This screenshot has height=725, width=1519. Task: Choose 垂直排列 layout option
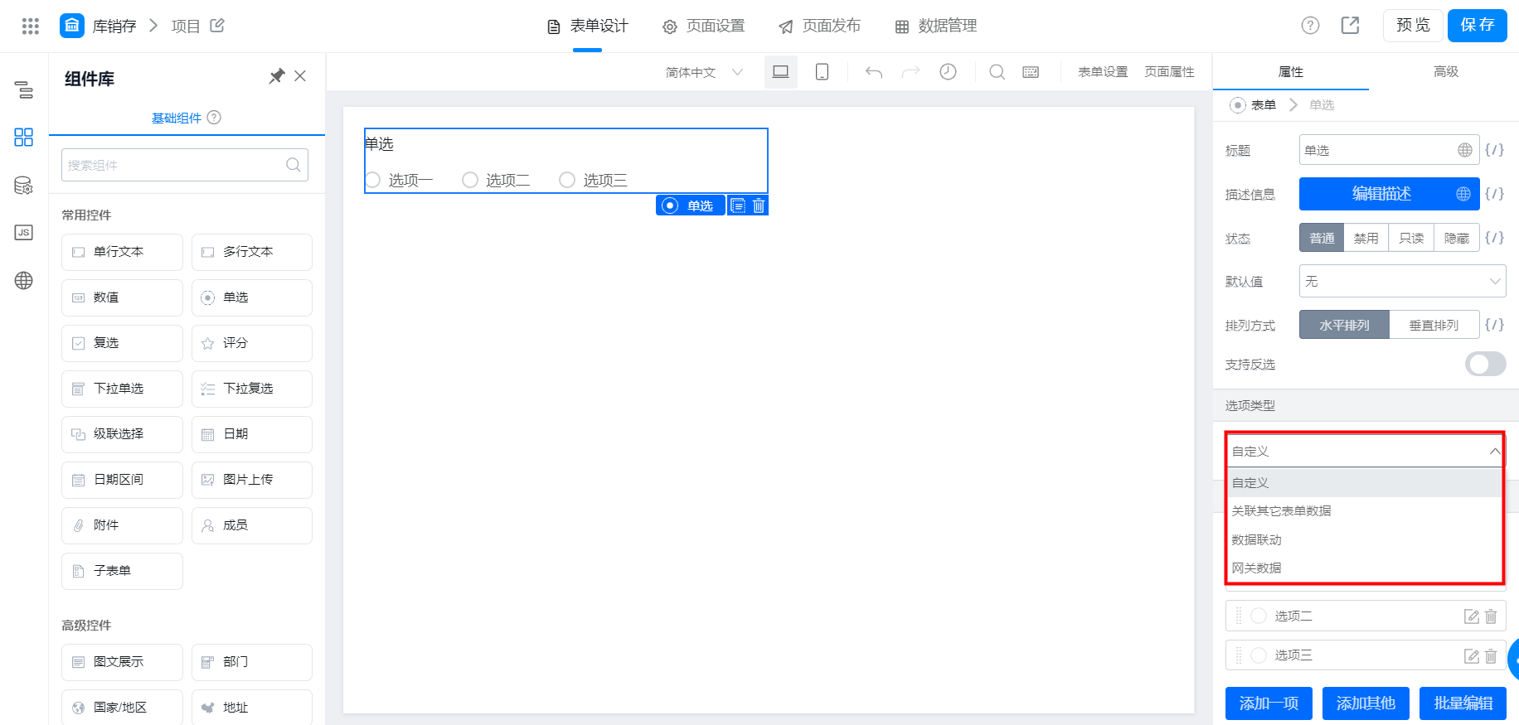1434,325
